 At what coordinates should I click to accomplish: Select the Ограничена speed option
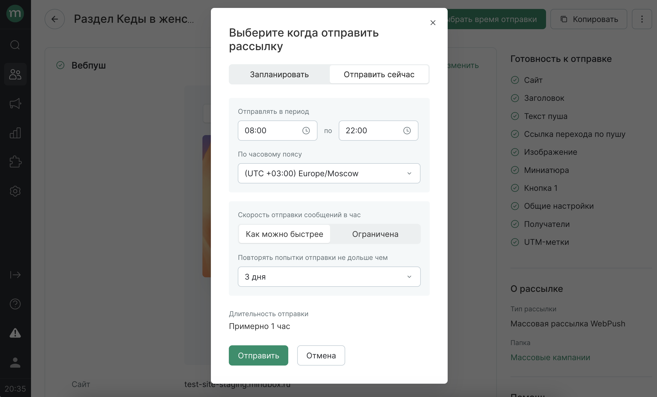click(x=375, y=234)
